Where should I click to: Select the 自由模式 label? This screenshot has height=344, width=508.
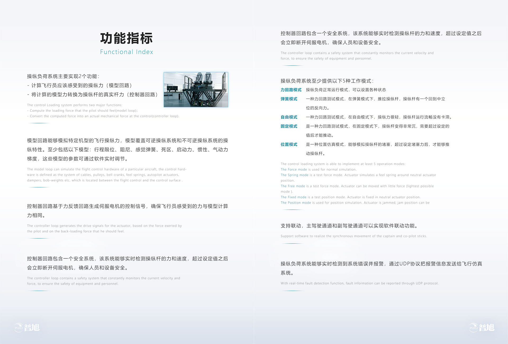(x=289, y=117)
